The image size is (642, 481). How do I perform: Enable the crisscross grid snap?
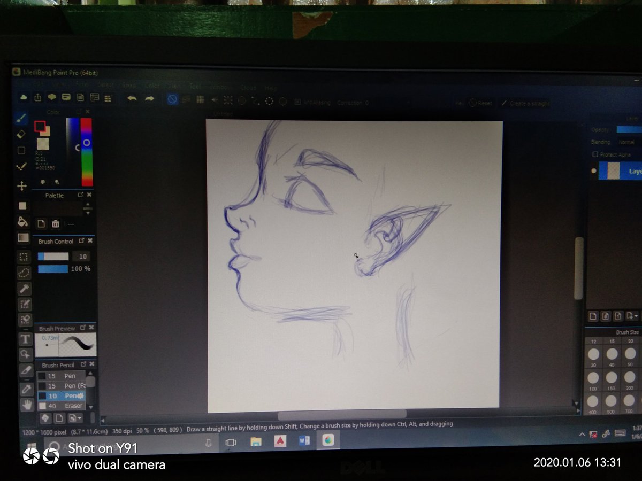click(200, 99)
